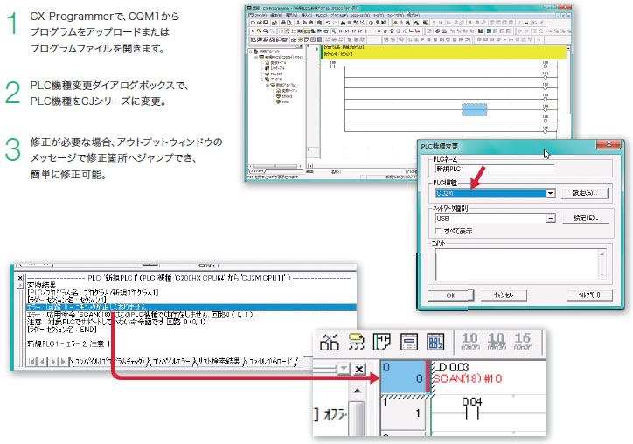Image resolution: width=633 pixels, height=444 pixels.
Task: Click the error line mentioning 応用命令 'SCAN(18)'
Action: [x=141, y=315]
